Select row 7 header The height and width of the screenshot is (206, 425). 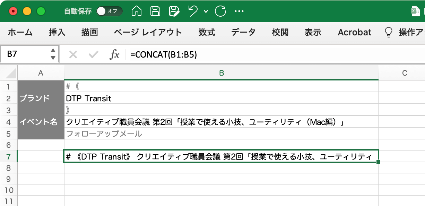[9, 157]
